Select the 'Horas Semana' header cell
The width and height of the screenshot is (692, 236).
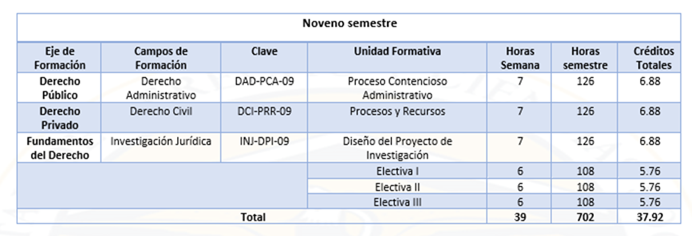click(x=519, y=58)
